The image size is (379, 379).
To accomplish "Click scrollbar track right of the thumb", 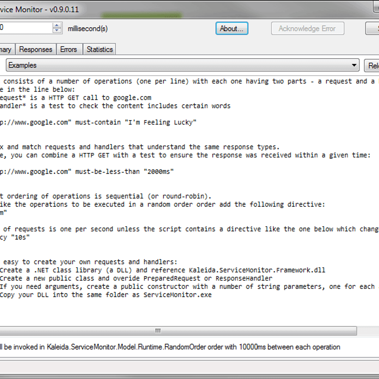I will point(366,331).
